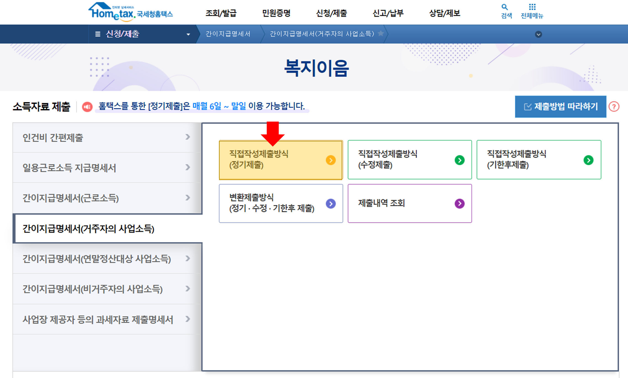628x378 pixels.
Task: Click purple arrow on 제출내역 조회 card
Action: tap(459, 203)
